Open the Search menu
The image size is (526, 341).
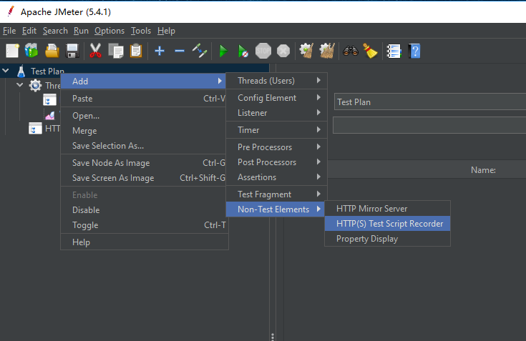click(55, 31)
